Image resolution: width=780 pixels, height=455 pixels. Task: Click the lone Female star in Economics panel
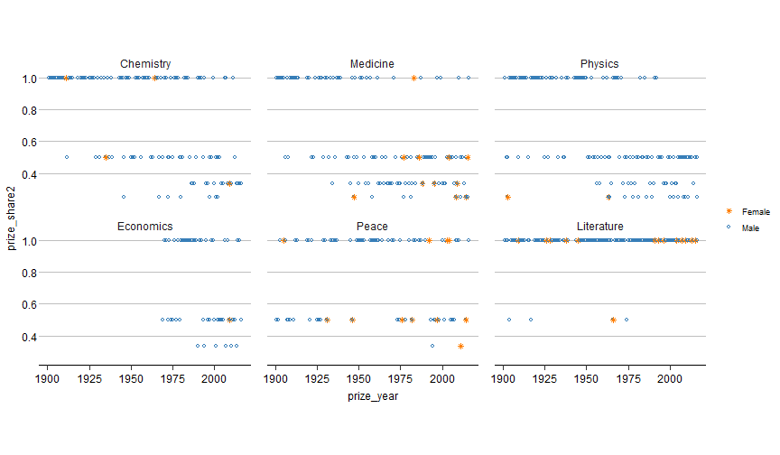coord(230,320)
